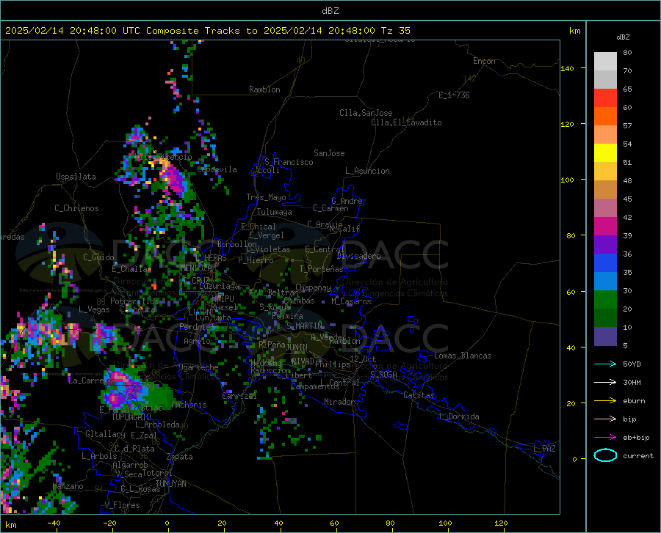661x533 pixels.
Task: Click the cyan 'current' ellipse symbol
Action: pos(605,455)
